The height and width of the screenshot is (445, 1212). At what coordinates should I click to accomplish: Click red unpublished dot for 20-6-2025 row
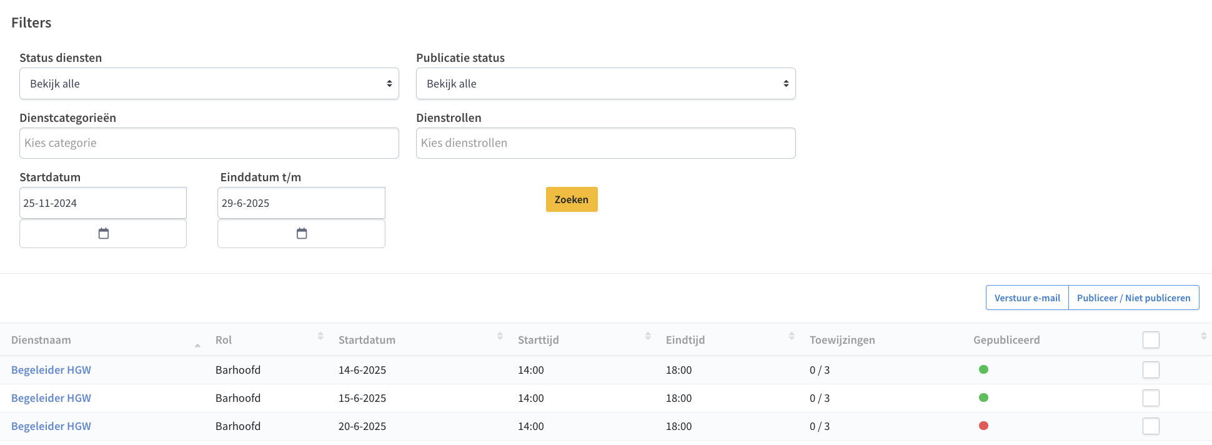point(983,426)
